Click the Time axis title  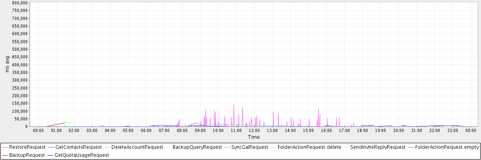click(254, 137)
